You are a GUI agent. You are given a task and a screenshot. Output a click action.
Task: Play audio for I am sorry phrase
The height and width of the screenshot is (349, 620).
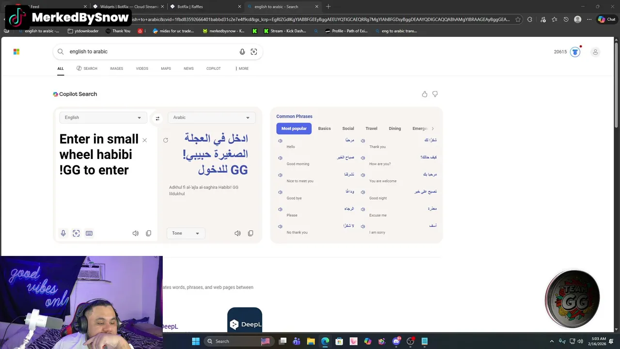363,226
